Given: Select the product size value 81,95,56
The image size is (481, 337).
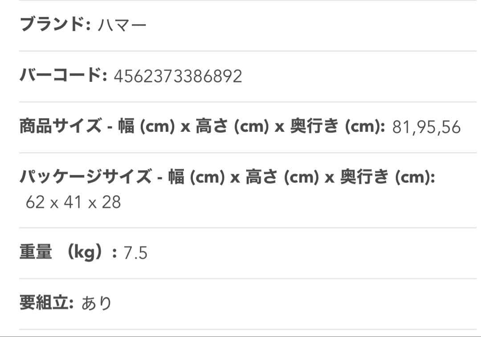Looking at the screenshot, I should tap(426, 128).
